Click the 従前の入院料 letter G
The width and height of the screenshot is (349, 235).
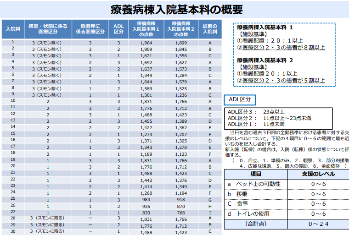pyautogui.click(x=210, y=200)
